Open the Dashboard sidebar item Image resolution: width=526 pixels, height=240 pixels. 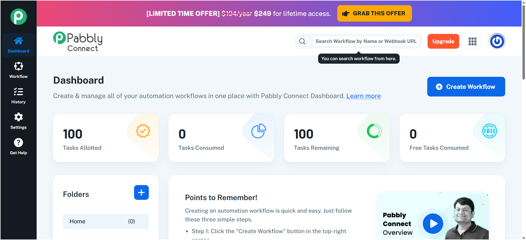coord(19,45)
